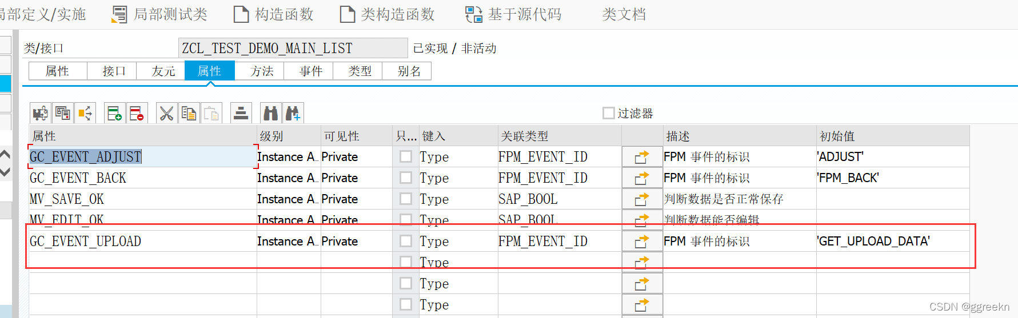Click the binoculars with plus find-next icon

click(x=293, y=113)
